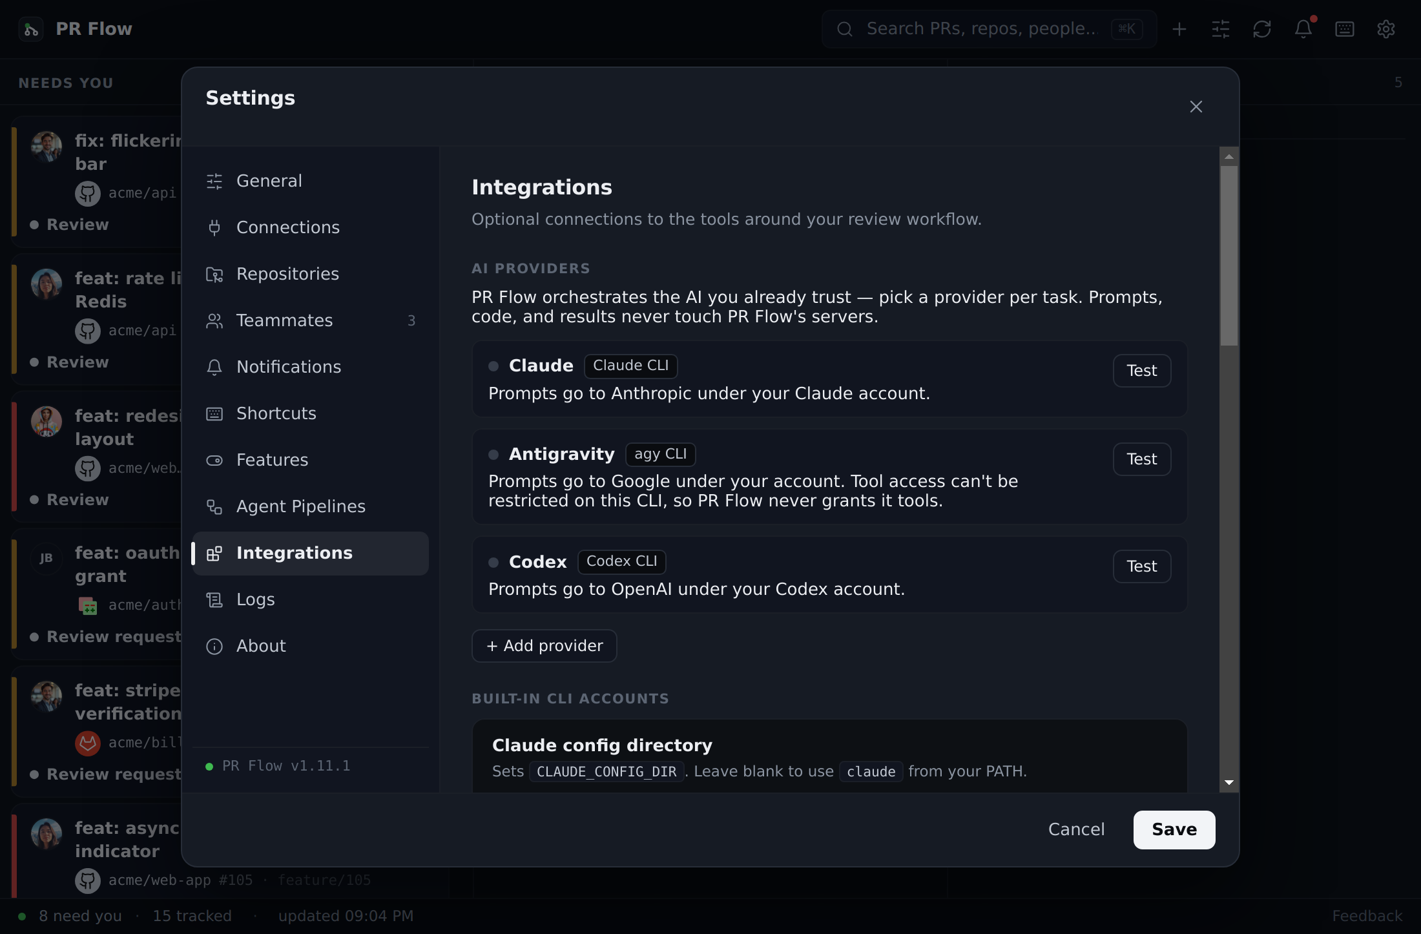Click the JB avatar on oauth PR

coord(47,559)
